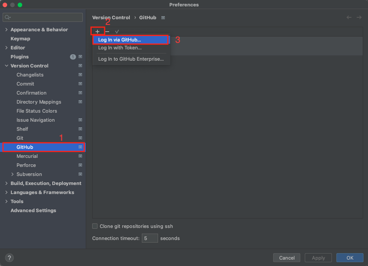Click the project icon beside GitHub row

80,147
